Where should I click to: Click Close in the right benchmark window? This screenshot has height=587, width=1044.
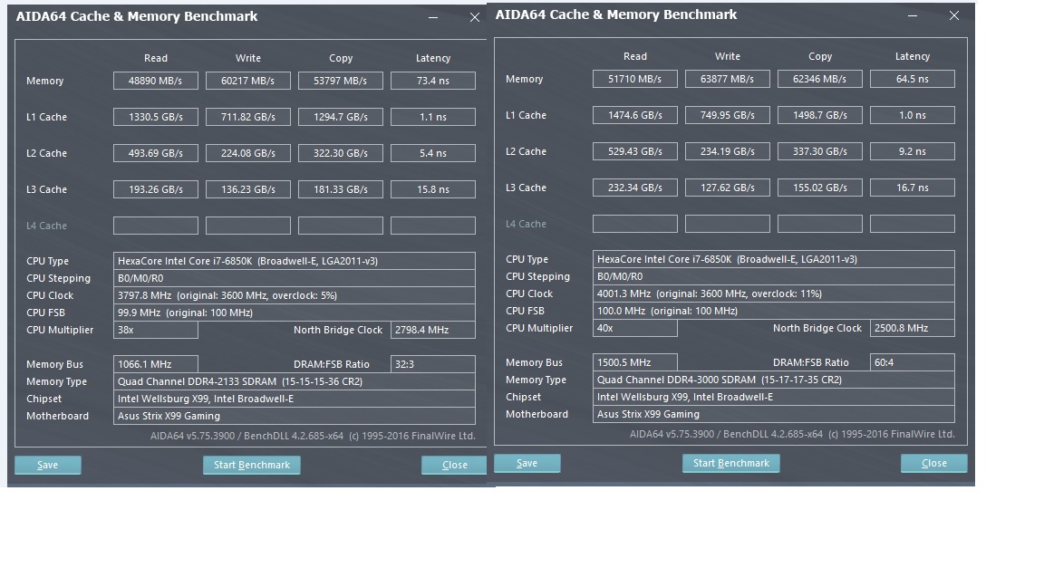(934, 463)
